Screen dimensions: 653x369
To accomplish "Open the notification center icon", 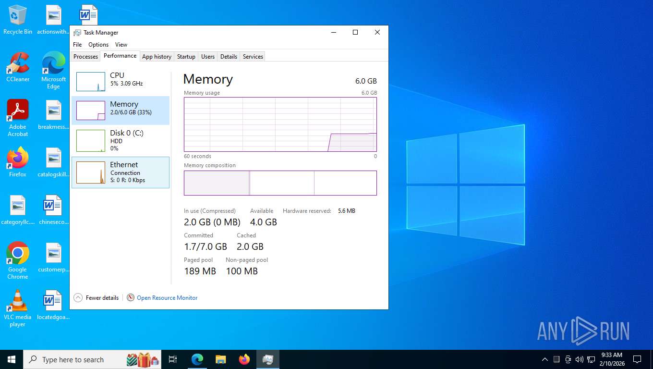I will click(637, 359).
